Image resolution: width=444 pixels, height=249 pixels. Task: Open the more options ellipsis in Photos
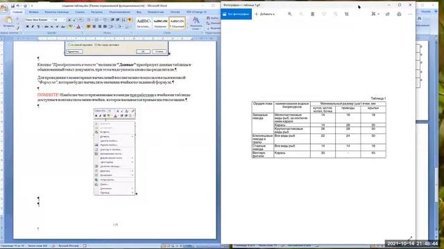410,14
